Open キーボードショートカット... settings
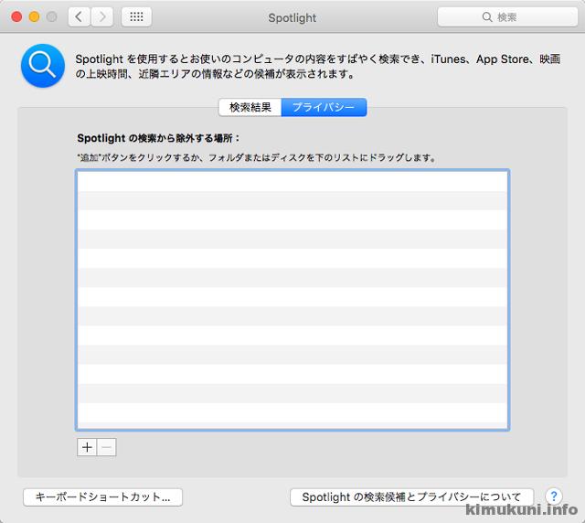Image resolution: width=585 pixels, height=523 pixels. point(103,497)
